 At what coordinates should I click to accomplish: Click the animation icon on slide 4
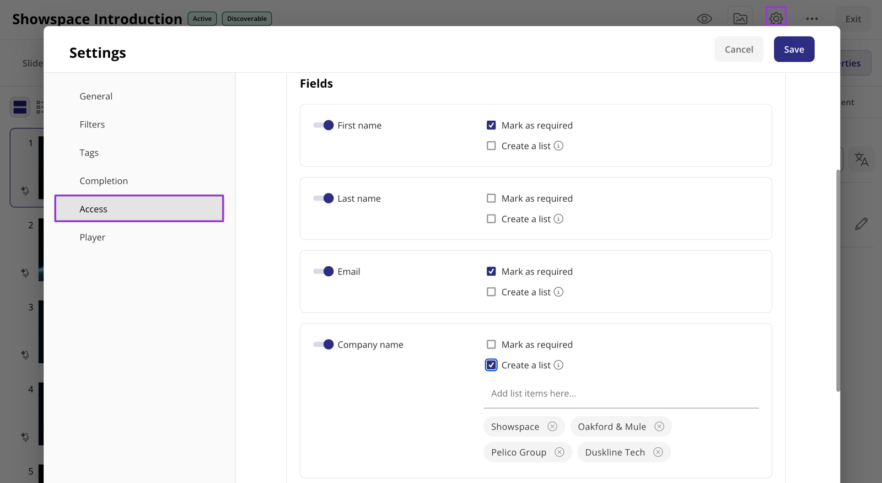point(25,437)
